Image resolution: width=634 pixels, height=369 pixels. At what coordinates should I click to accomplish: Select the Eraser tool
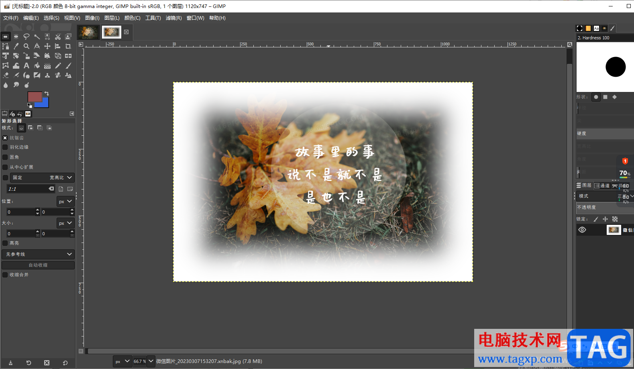pos(6,75)
